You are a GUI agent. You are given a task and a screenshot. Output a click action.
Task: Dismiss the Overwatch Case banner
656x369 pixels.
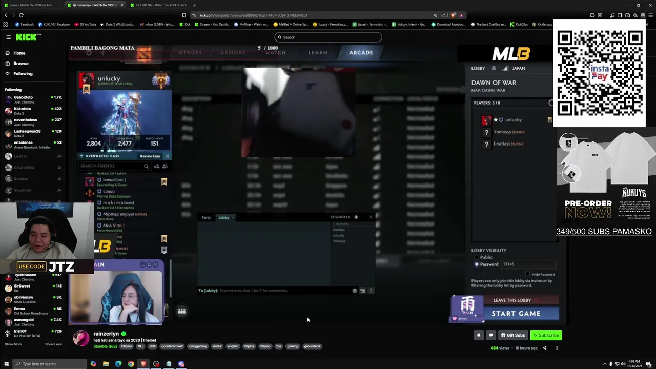167,156
